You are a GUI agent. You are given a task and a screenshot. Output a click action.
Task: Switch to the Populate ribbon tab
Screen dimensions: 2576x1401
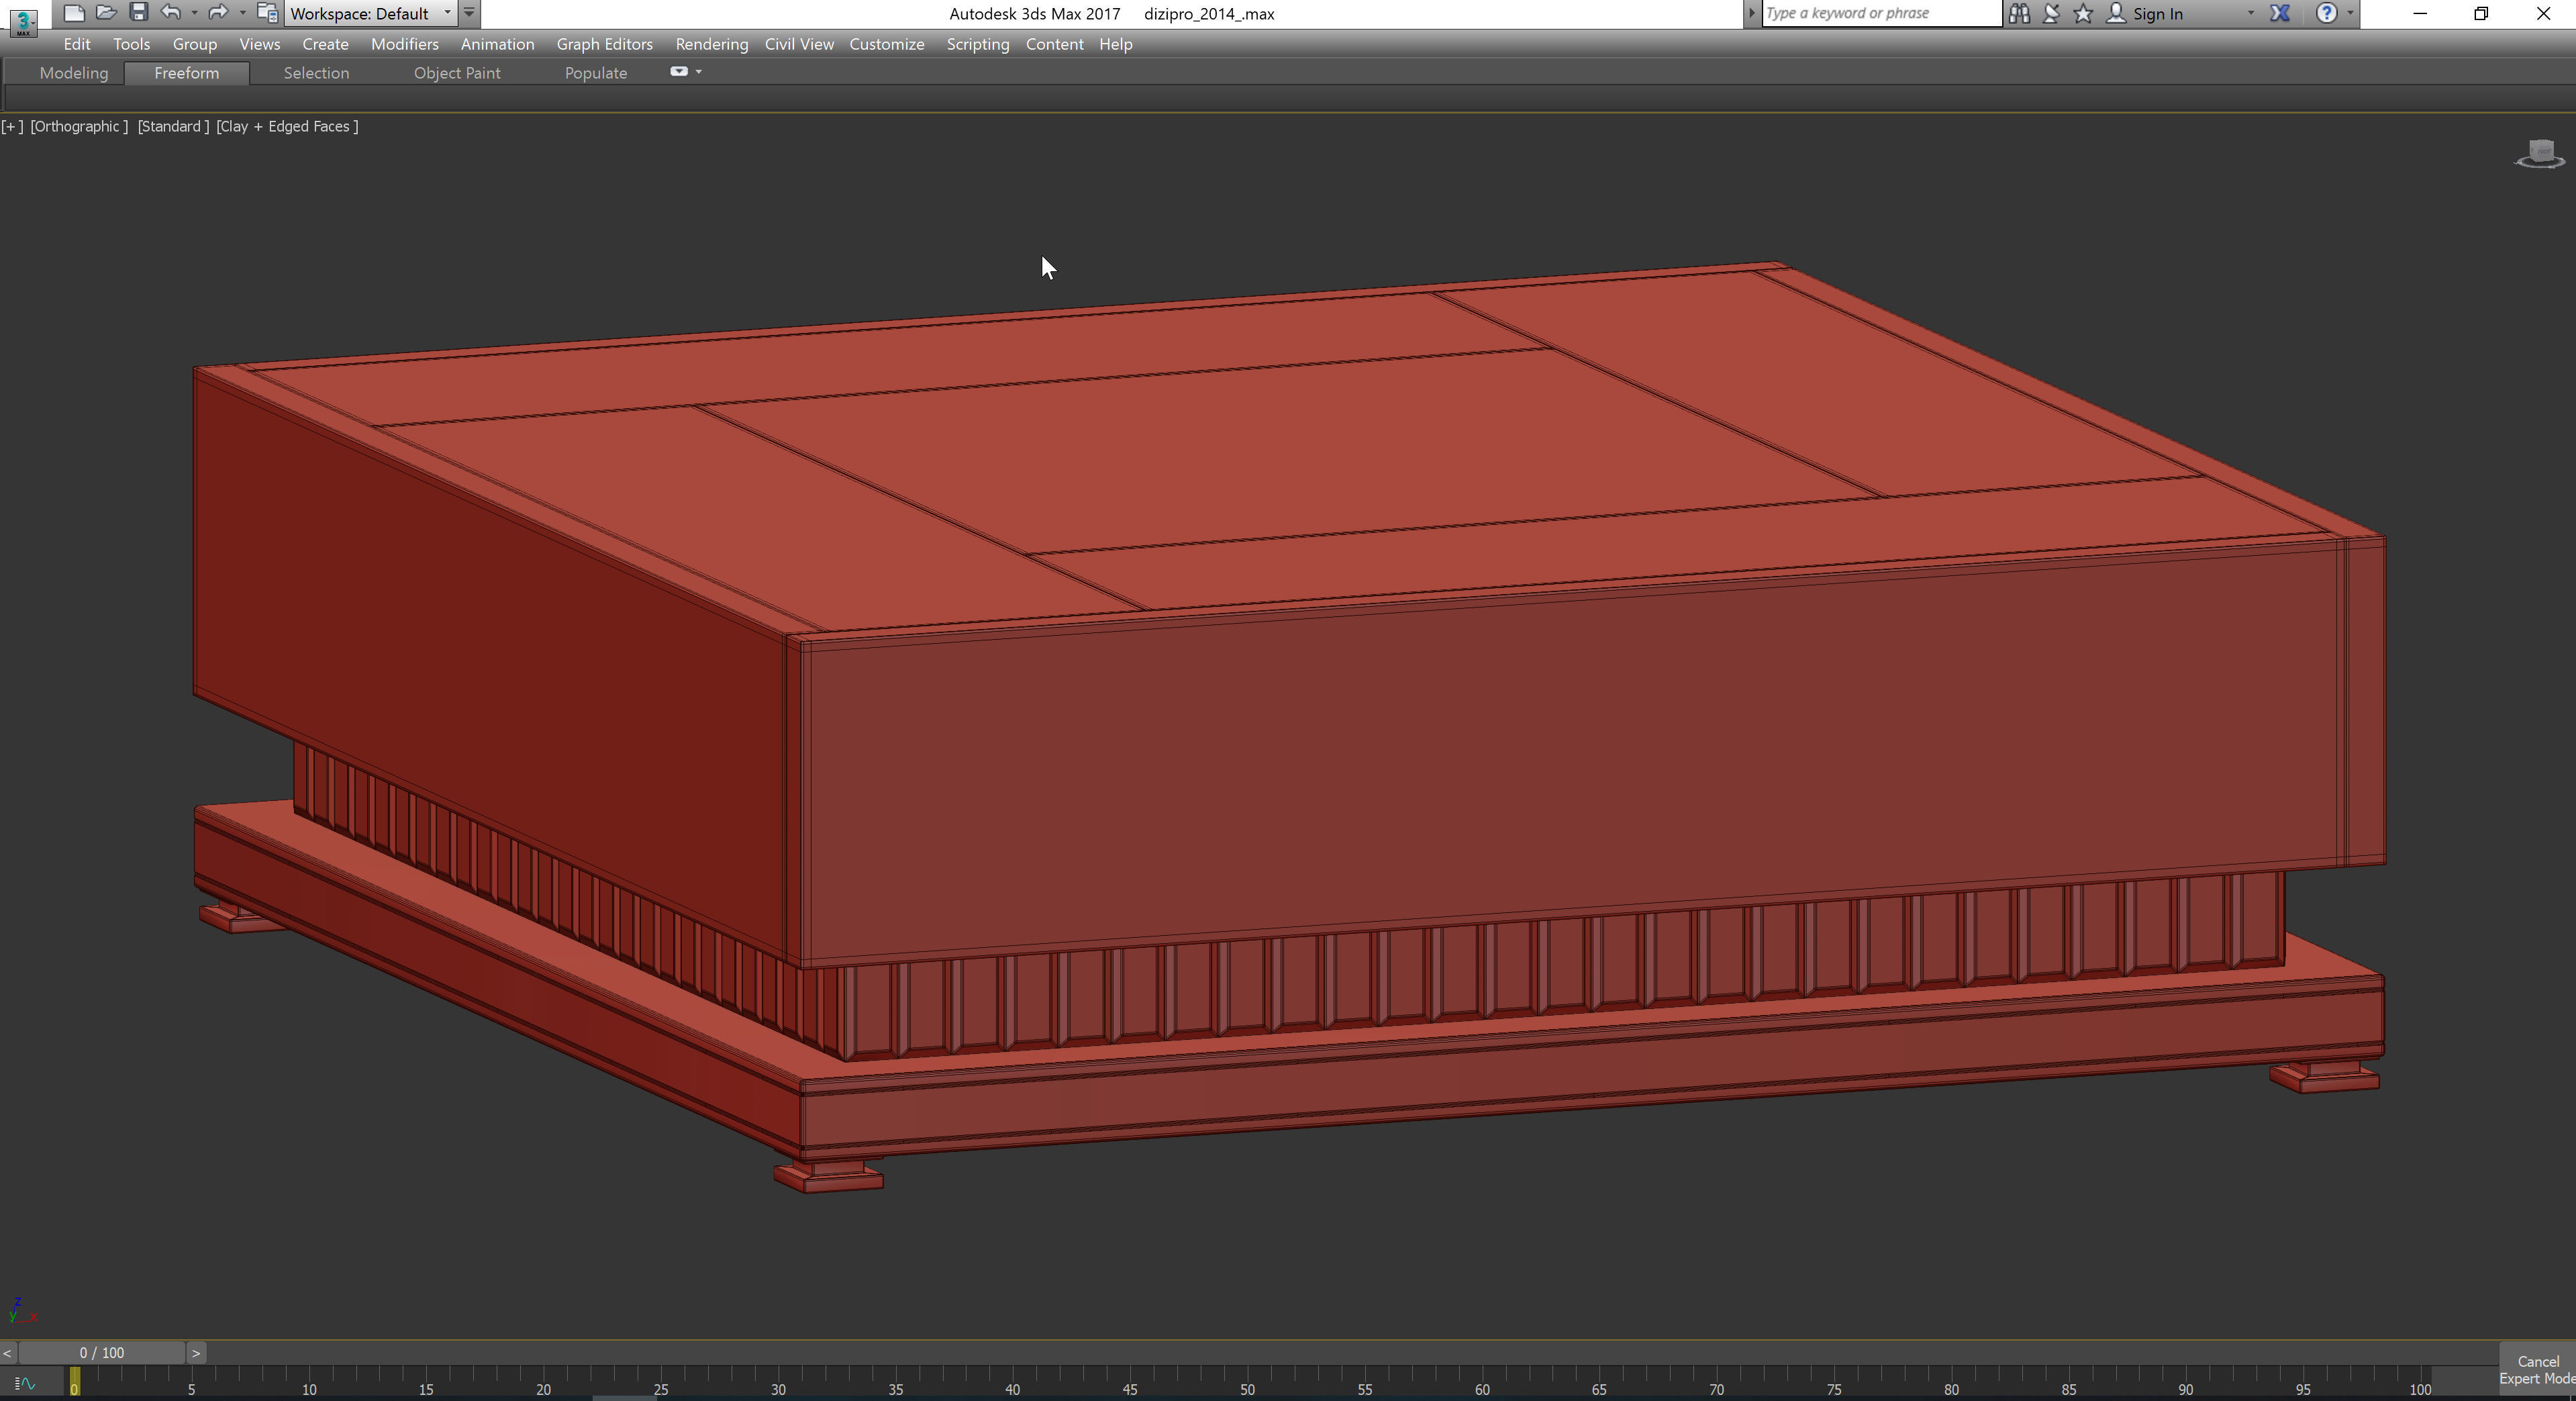[595, 73]
